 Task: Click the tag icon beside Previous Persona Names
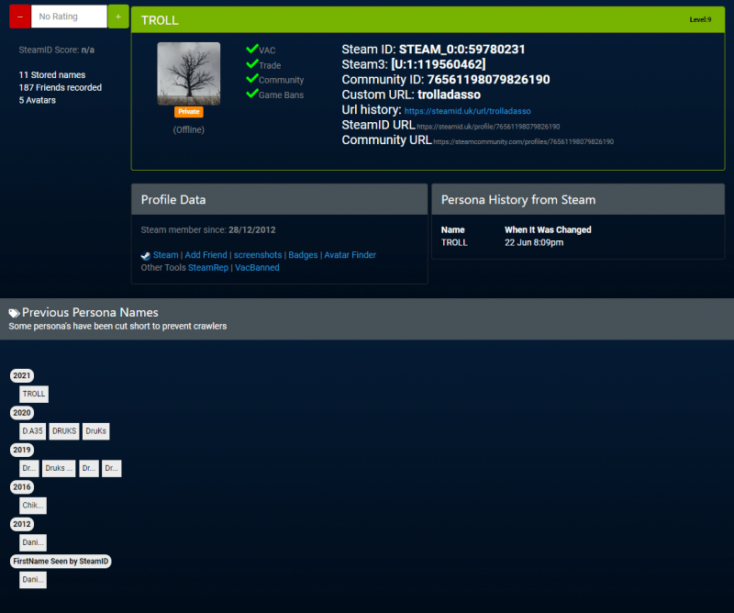click(14, 313)
